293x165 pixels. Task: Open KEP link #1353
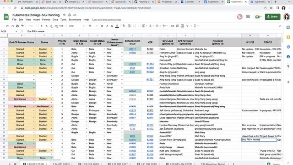tap(150, 64)
